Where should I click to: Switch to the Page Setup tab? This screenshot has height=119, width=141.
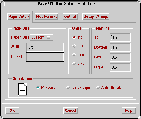(19, 17)
